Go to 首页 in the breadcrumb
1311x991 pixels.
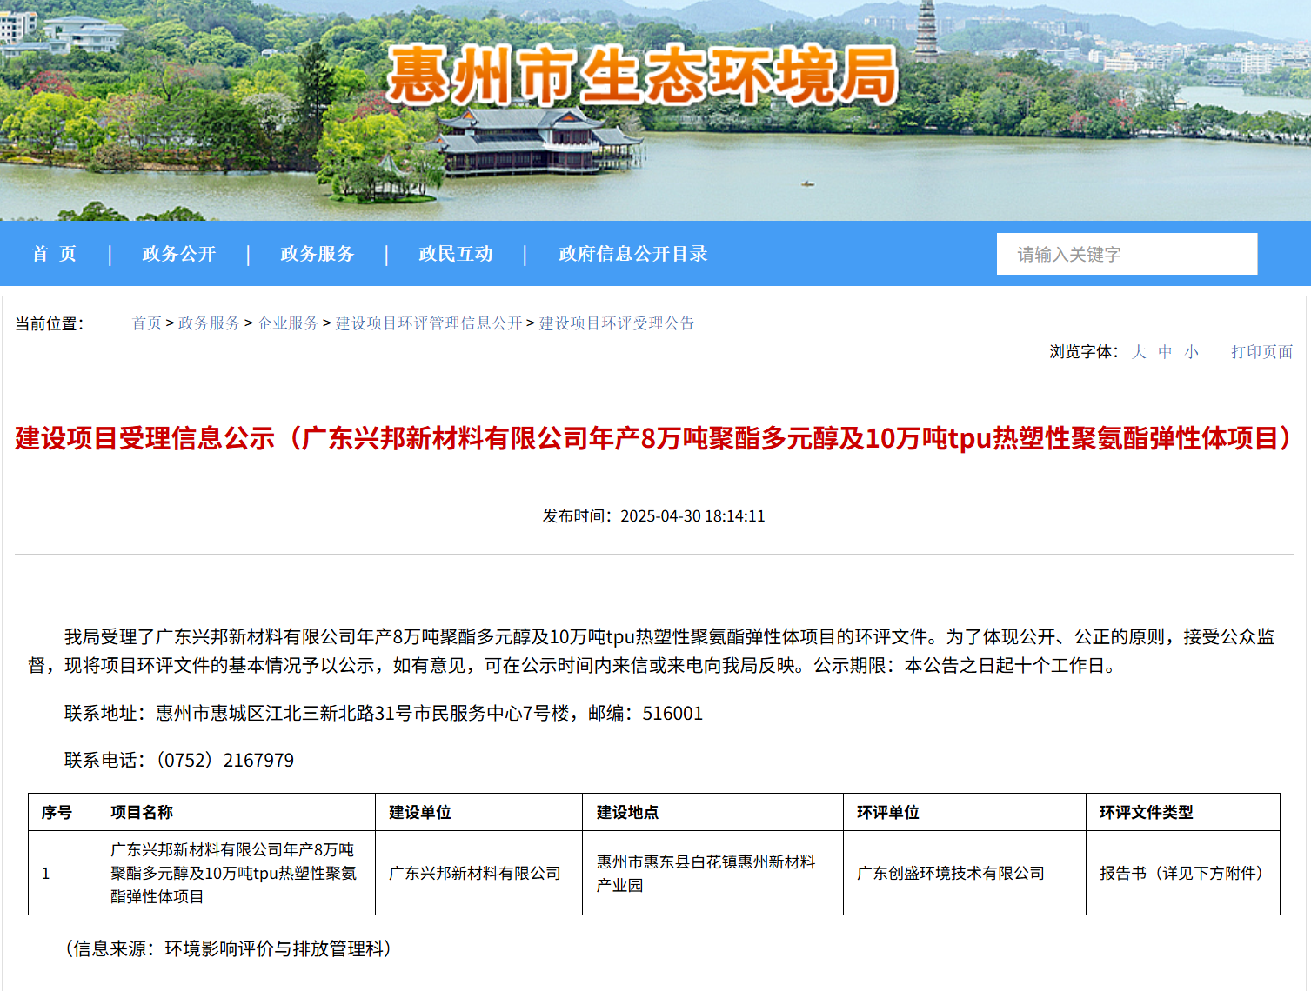[146, 323]
